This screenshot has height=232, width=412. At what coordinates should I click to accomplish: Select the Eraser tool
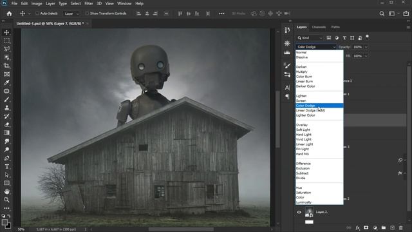click(6, 124)
